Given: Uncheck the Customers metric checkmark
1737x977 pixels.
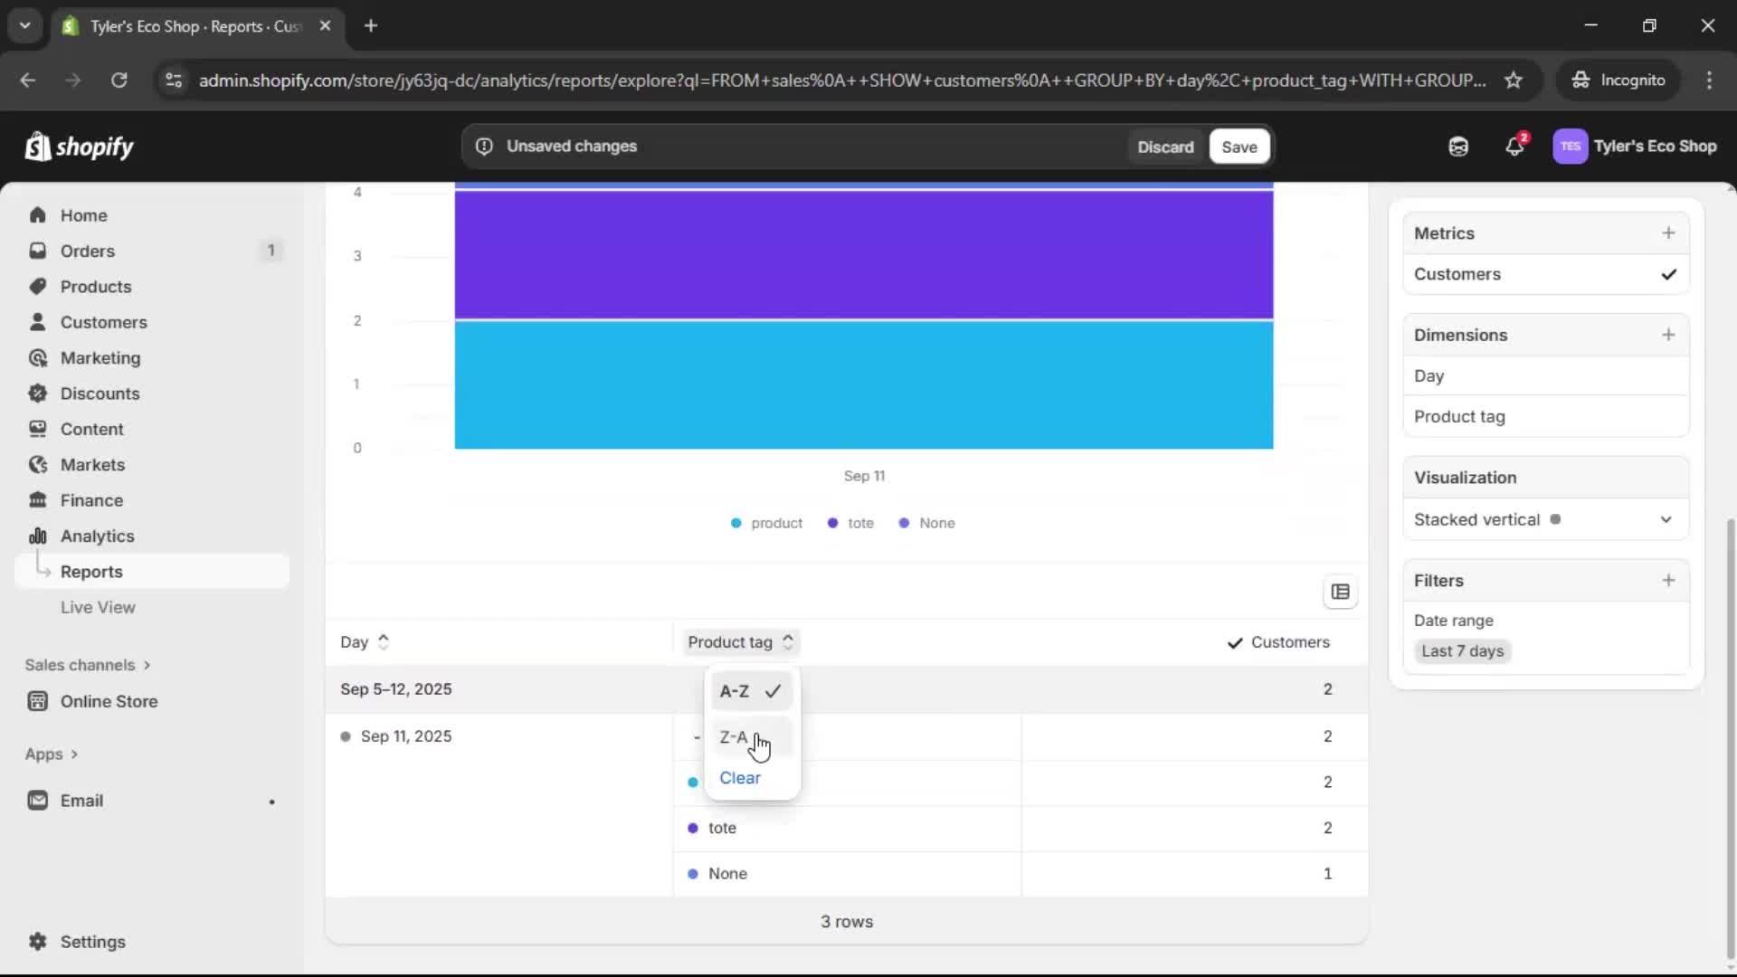Looking at the screenshot, I should [1669, 274].
